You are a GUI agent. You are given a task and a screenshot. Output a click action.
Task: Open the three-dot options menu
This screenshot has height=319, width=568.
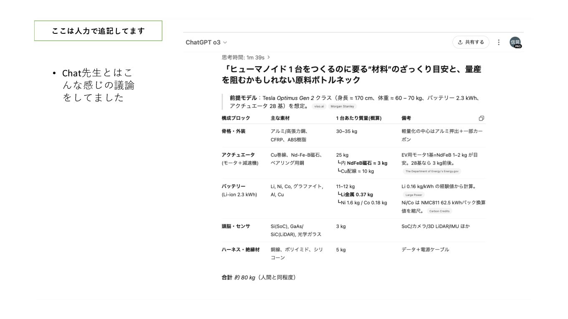499,42
